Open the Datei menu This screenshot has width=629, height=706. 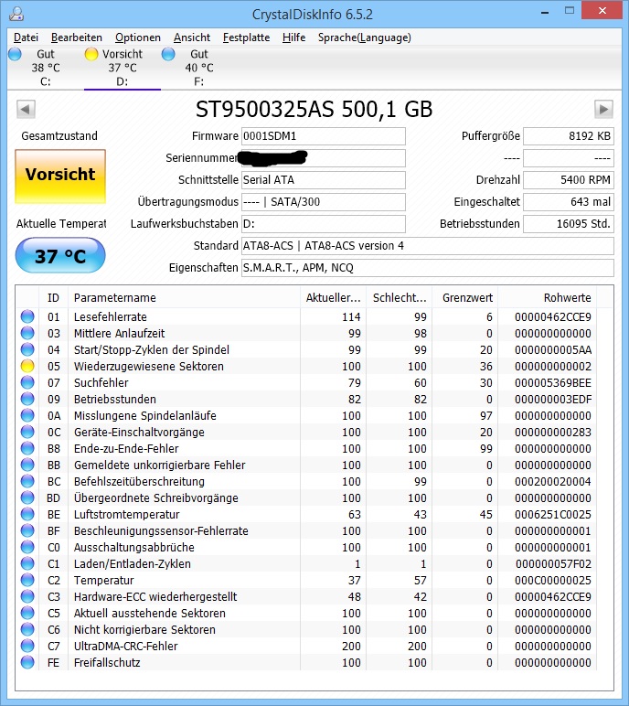27,37
